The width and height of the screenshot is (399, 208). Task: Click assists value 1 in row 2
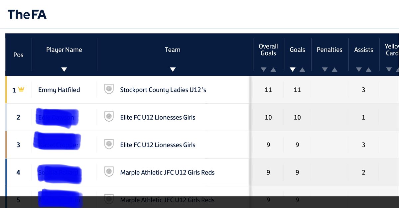(363, 117)
